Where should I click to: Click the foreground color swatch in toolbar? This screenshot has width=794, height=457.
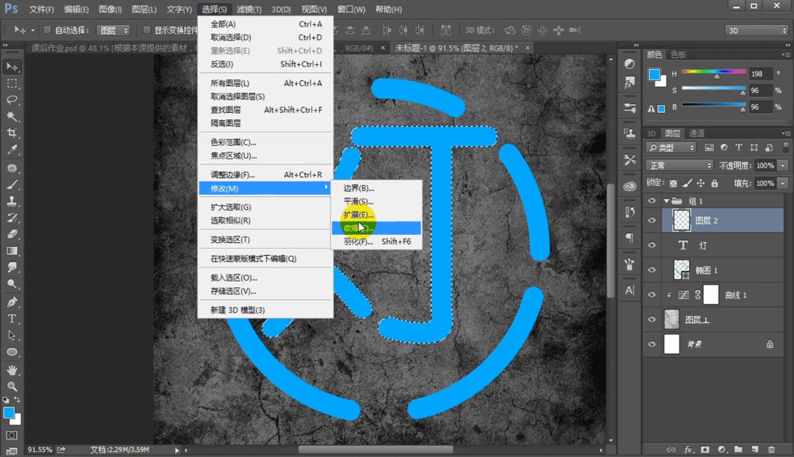(x=9, y=412)
